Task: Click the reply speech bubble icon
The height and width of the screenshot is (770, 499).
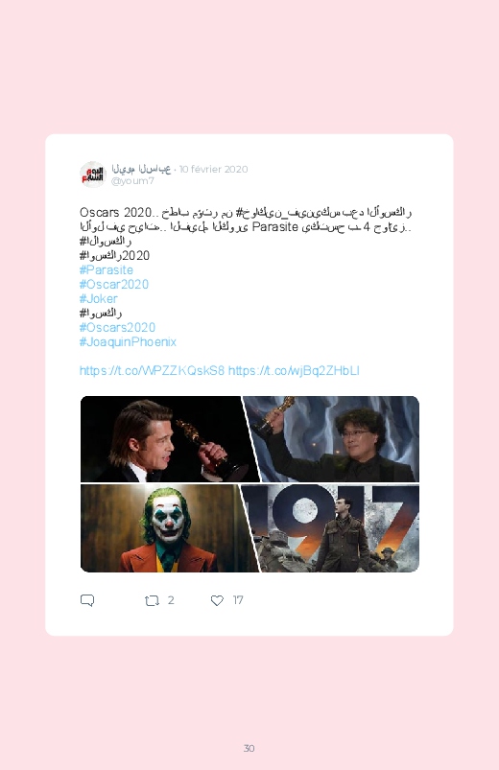Action: click(87, 600)
